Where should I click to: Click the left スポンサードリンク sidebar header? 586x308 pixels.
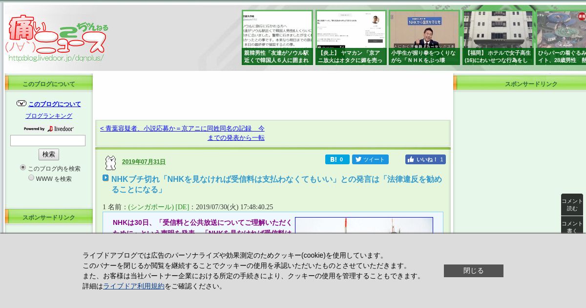coord(49,217)
